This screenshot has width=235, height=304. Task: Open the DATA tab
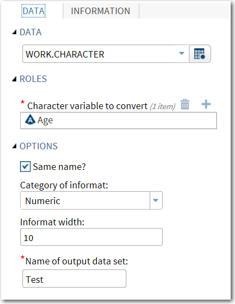(x=34, y=11)
